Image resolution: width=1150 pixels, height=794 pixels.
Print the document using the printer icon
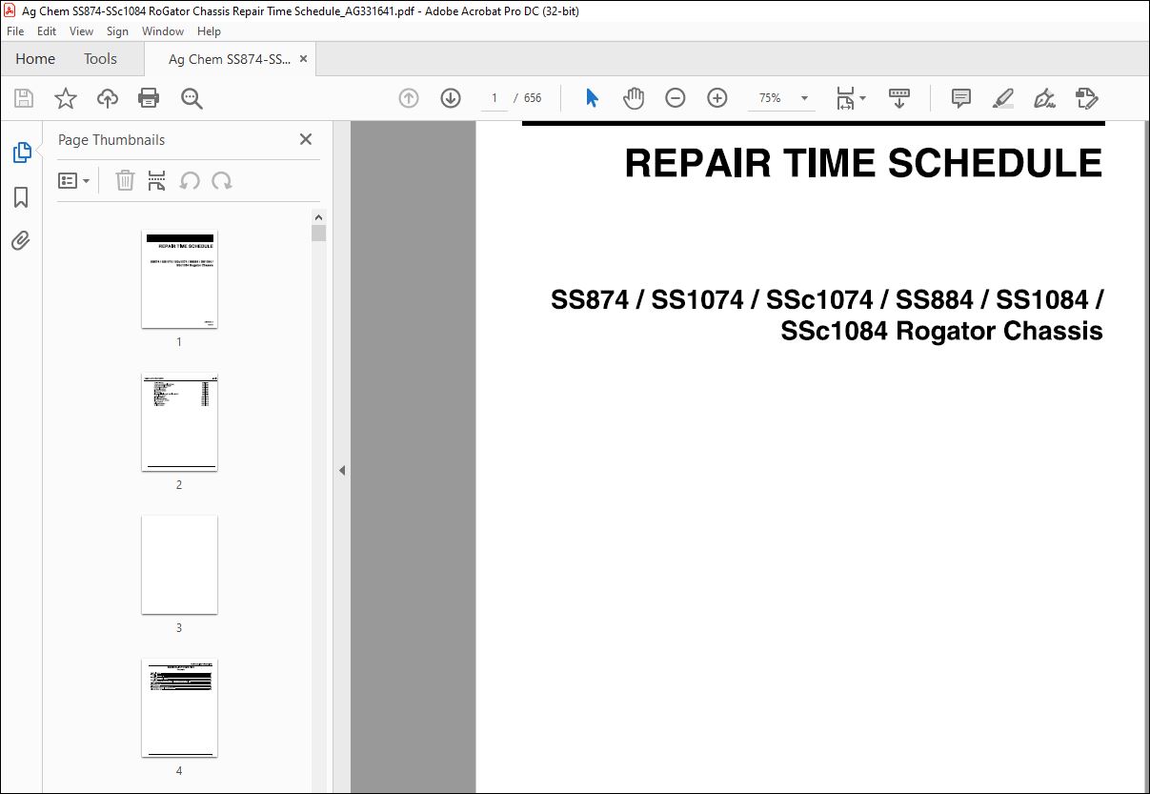click(149, 98)
